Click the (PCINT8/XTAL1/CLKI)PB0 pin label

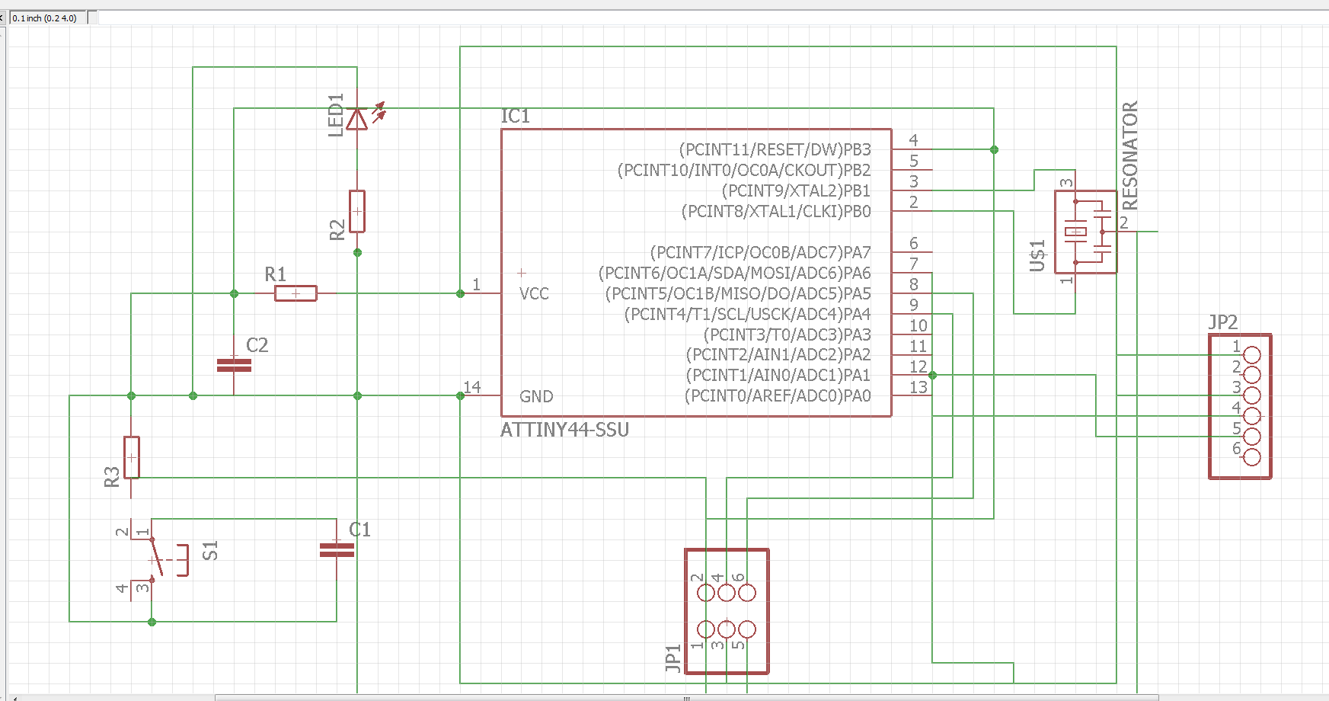(x=776, y=211)
